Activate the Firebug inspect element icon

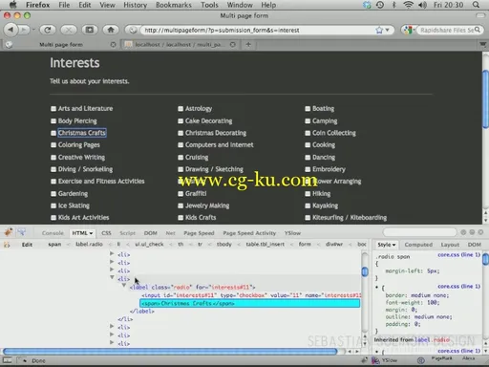coord(21,232)
